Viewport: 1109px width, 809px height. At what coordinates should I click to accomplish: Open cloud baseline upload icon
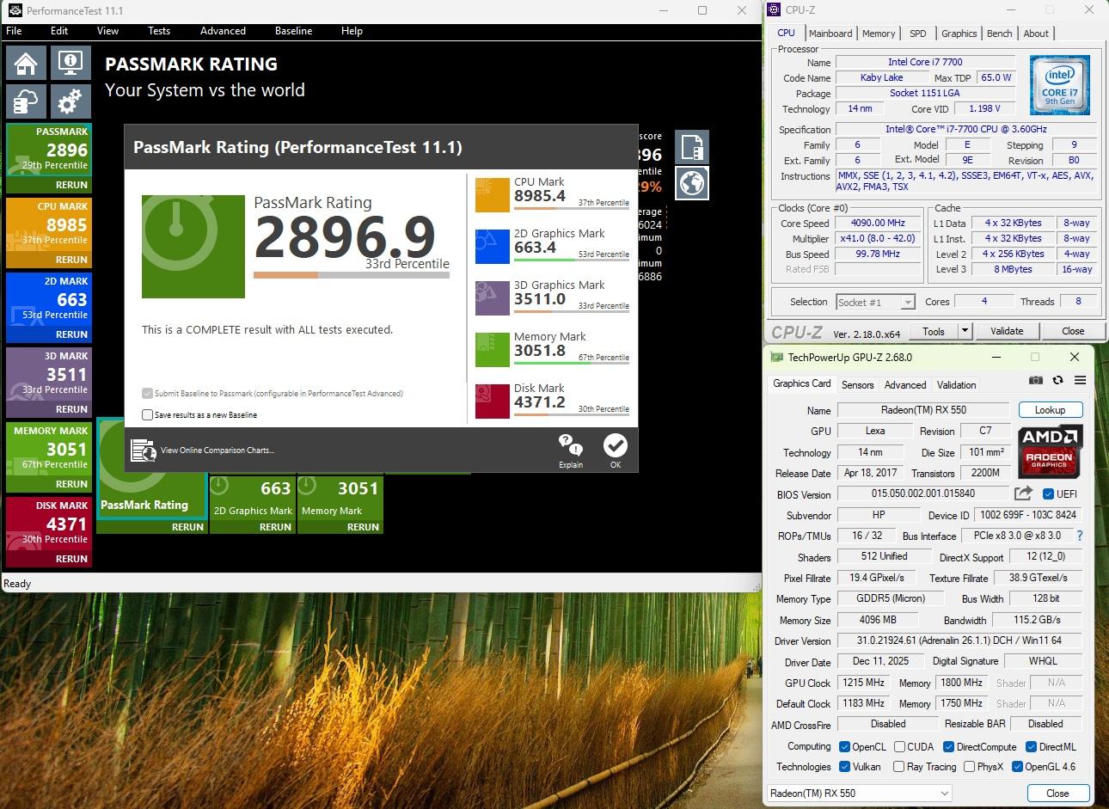click(x=26, y=101)
